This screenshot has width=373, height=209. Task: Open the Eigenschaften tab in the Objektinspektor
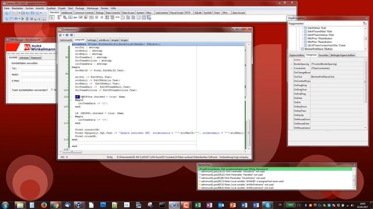297,55
